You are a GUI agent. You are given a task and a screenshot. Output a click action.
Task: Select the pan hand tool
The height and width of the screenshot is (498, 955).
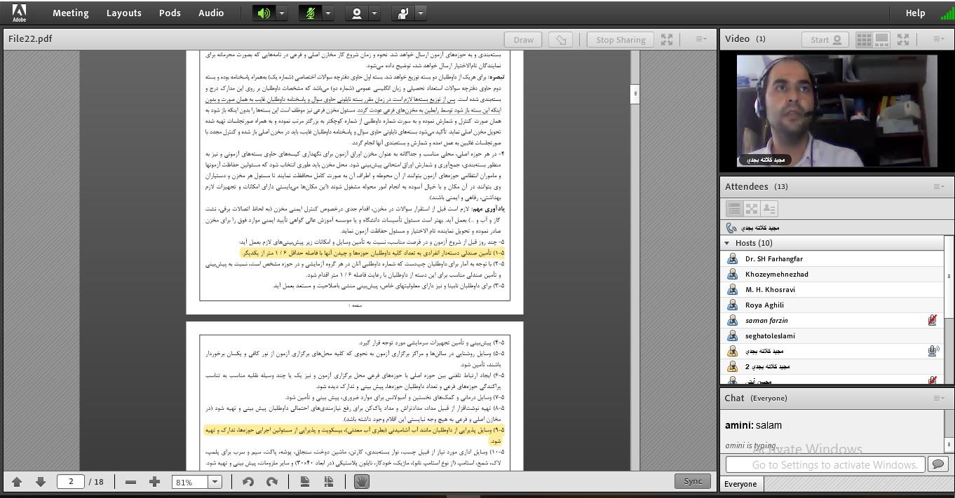pyautogui.click(x=362, y=482)
